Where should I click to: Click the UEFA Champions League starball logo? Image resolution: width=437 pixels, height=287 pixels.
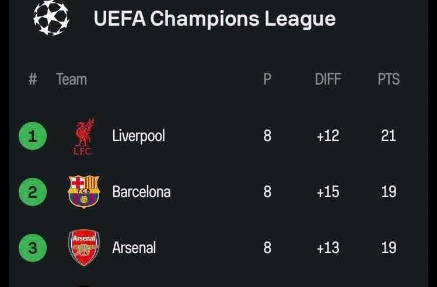pyautogui.click(x=51, y=17)
